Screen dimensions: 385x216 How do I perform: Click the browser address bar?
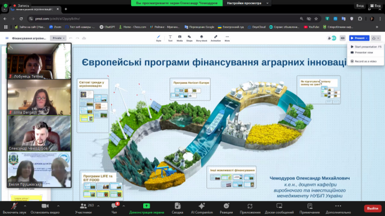pyautogui.click(x=162, y=19)
